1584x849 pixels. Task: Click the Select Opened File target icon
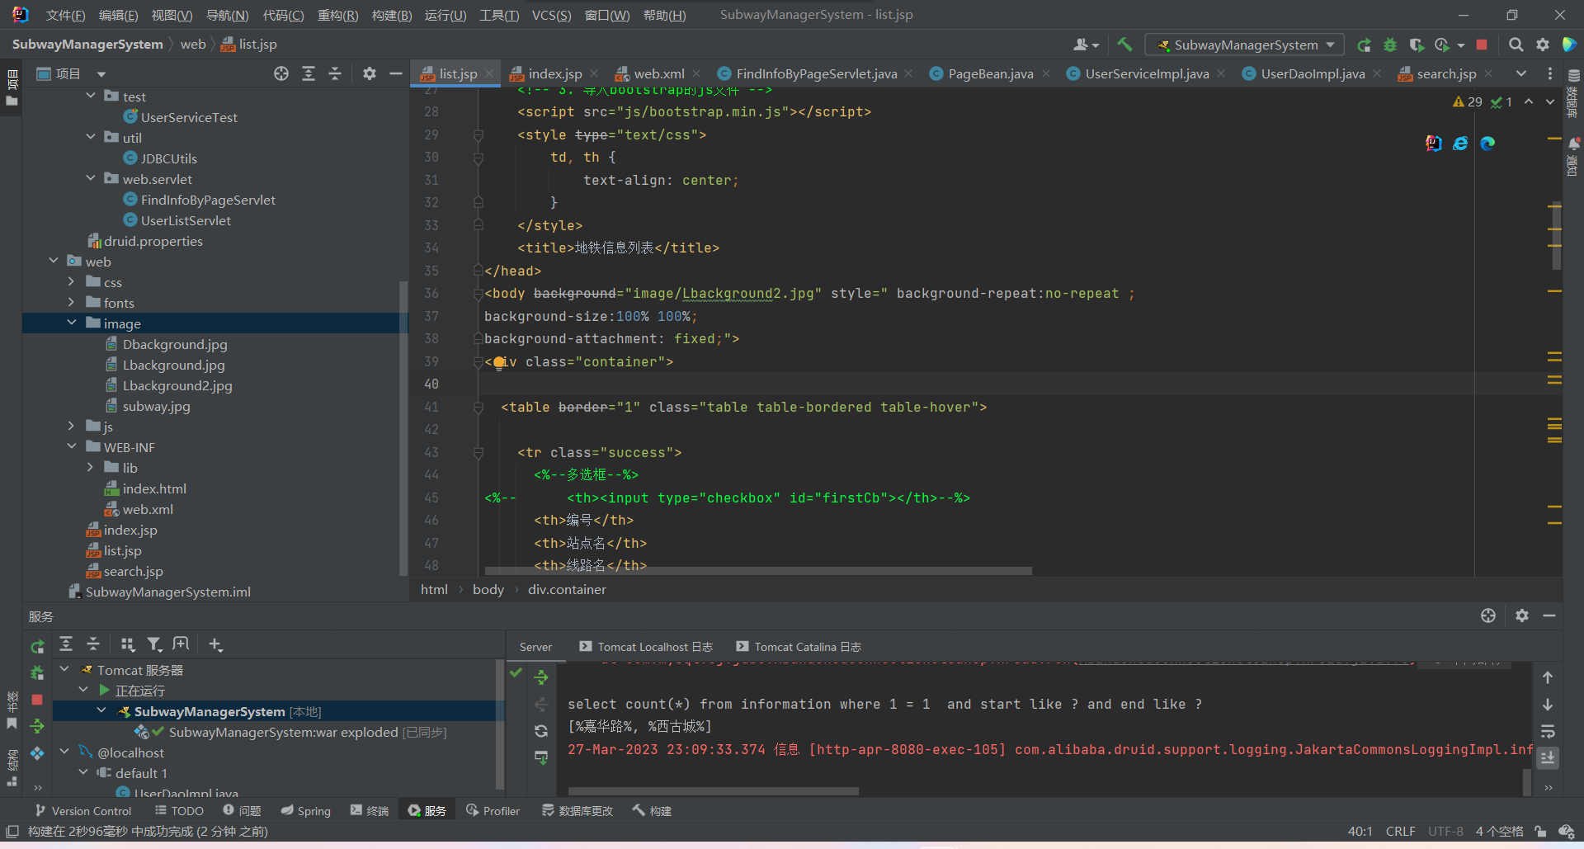(x=281, y=74)
